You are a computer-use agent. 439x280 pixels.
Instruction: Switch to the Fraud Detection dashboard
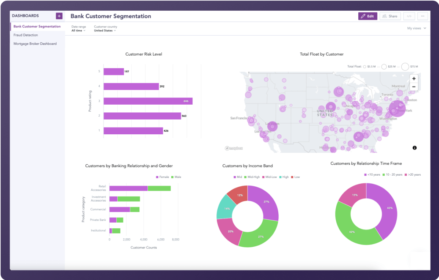coord(25,35)
